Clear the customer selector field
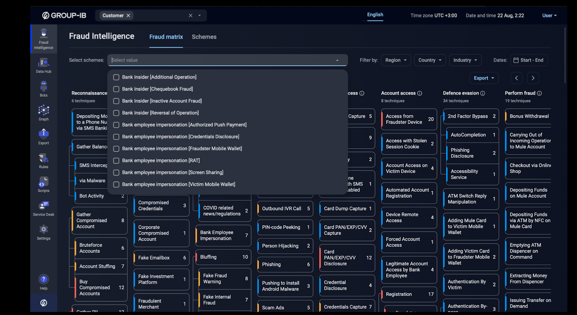577x315 pixels. [190, 15]
